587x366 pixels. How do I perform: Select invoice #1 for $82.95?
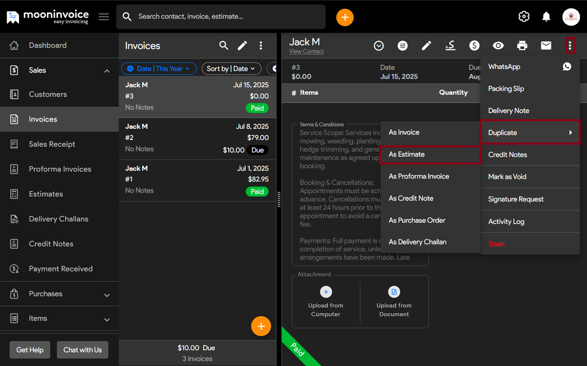(x=197, y=181)
